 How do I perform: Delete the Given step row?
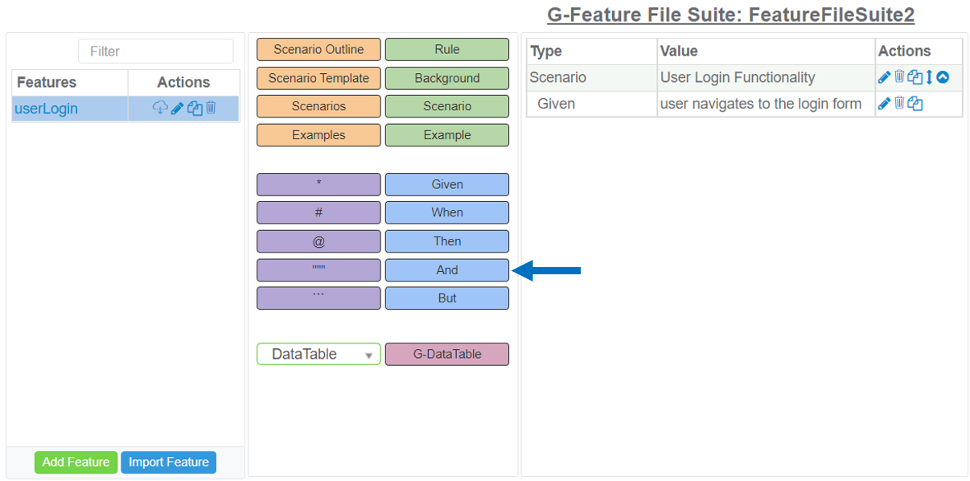pyautogui.click(x=900, y=103)
